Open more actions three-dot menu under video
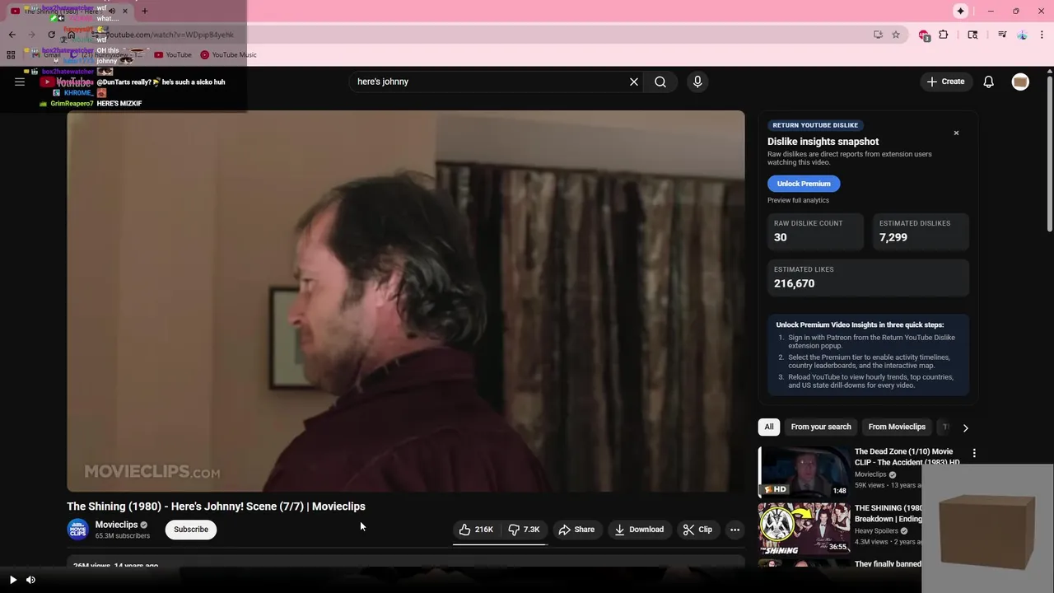The height and width of the screenshot is (593, 1054). [x=735, y=530]
